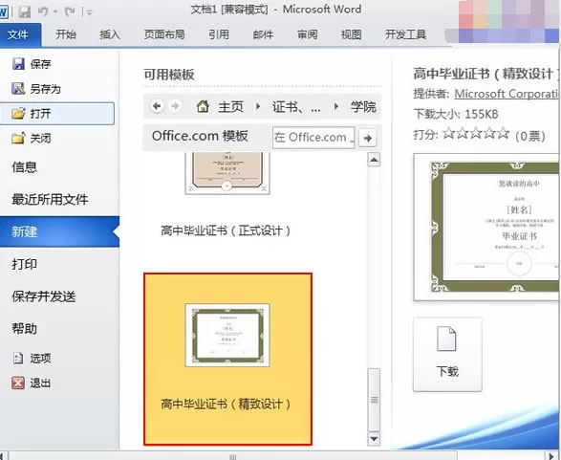Click the 高中毕业证书（精致设计）label

pyautogui.click(x=226, y=405)
